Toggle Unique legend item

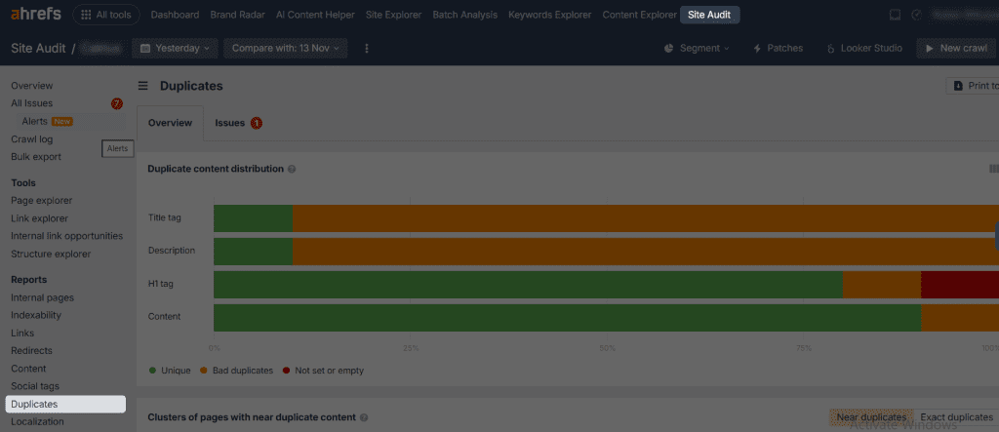tap(170, 371)
